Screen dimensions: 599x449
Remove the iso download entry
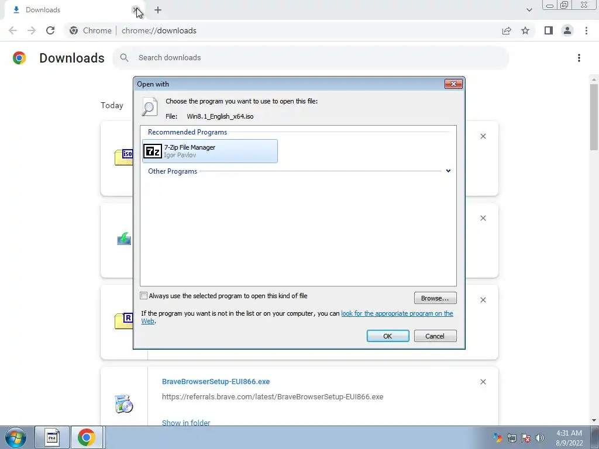pyautogui.click(x=483, y=136)
